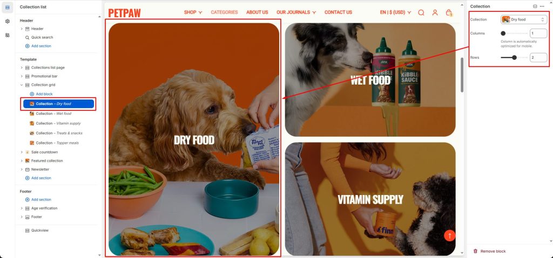Open the EN | $ (USD) language selector
Viewport: 553px width, 258px height.
tap(395, 12)
